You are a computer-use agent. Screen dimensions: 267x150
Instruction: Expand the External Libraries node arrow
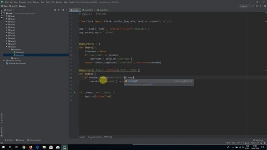pyautogui.click(x=4, y=60)
